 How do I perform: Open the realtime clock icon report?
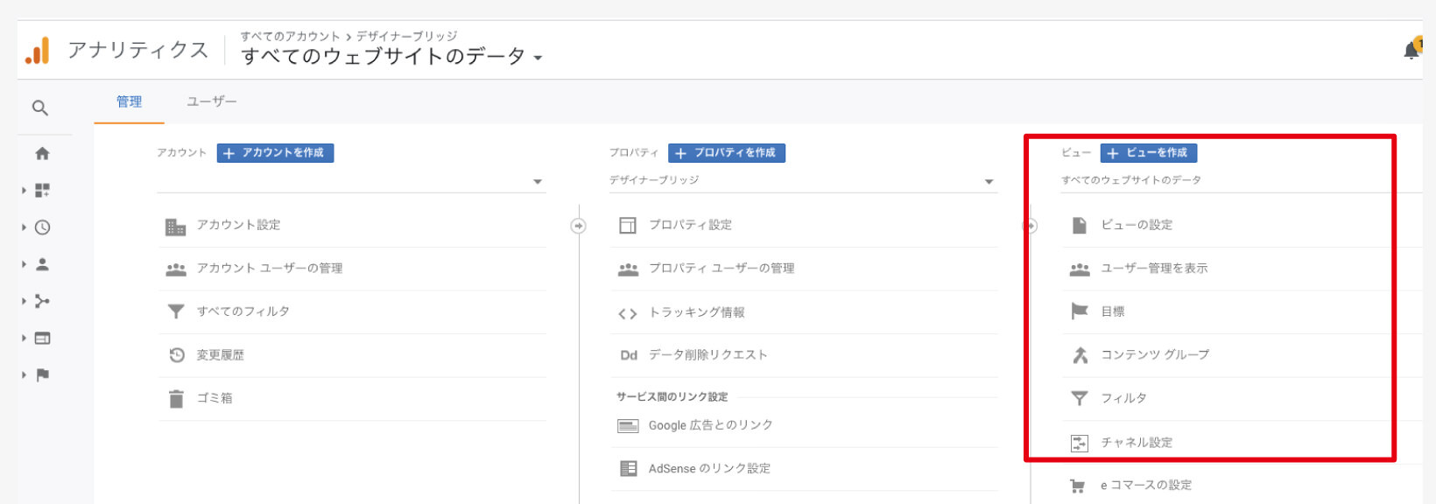pyautogui.click(x=42, y=227)
